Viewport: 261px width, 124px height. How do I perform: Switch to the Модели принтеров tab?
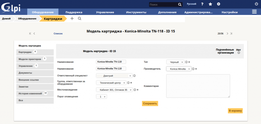(x=35, y=59)
